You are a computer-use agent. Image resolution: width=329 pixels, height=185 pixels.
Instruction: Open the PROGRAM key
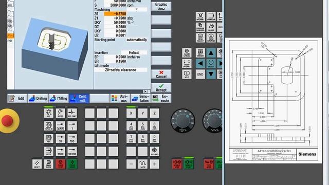(x=211, y=16)
